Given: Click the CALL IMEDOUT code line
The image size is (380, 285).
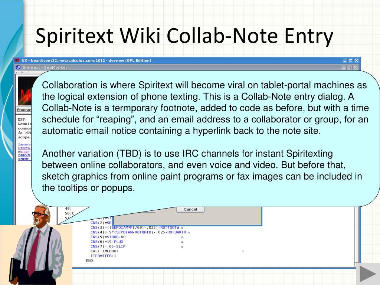Looking at the screenshot, I should [104, 251].
